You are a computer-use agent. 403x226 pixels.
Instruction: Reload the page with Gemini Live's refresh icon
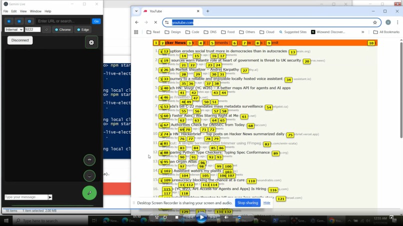29,21
